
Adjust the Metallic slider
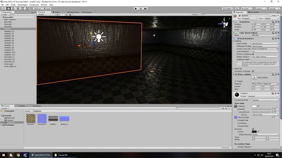coord(262,109)
